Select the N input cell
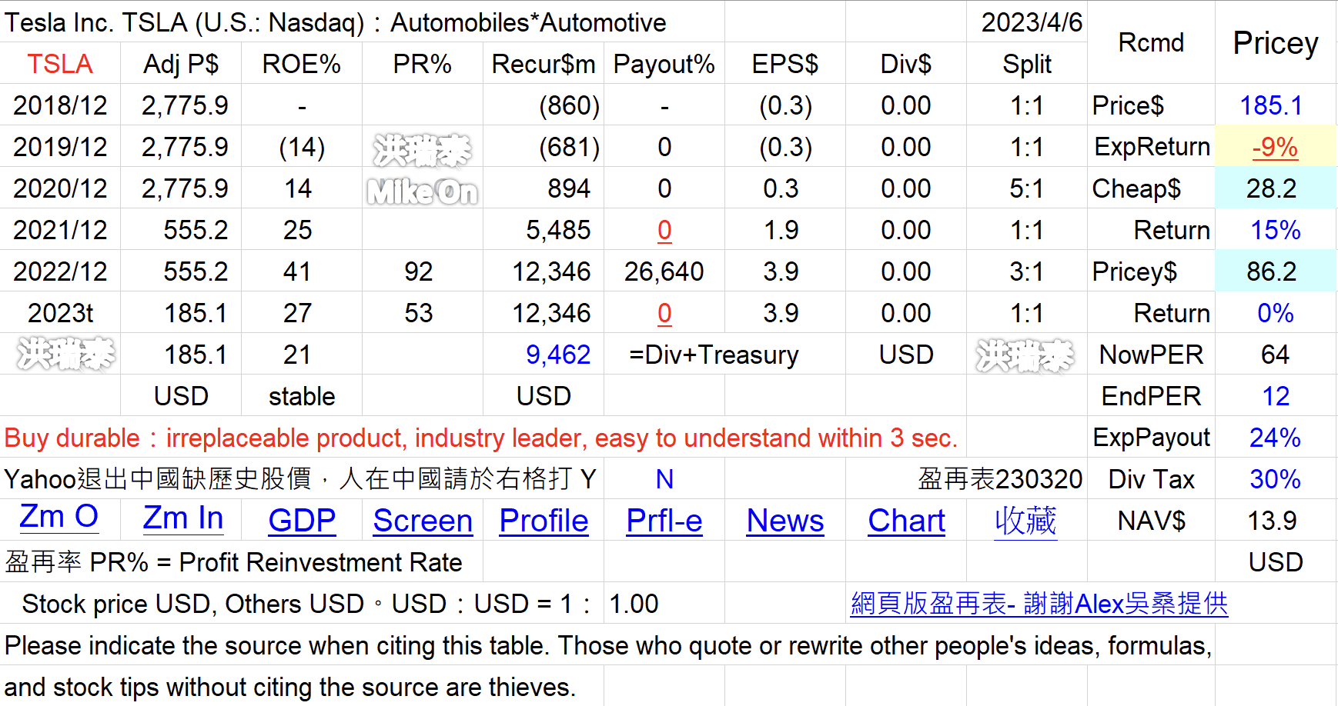The height and width of the screenshot is (706, 1338). 664,479
